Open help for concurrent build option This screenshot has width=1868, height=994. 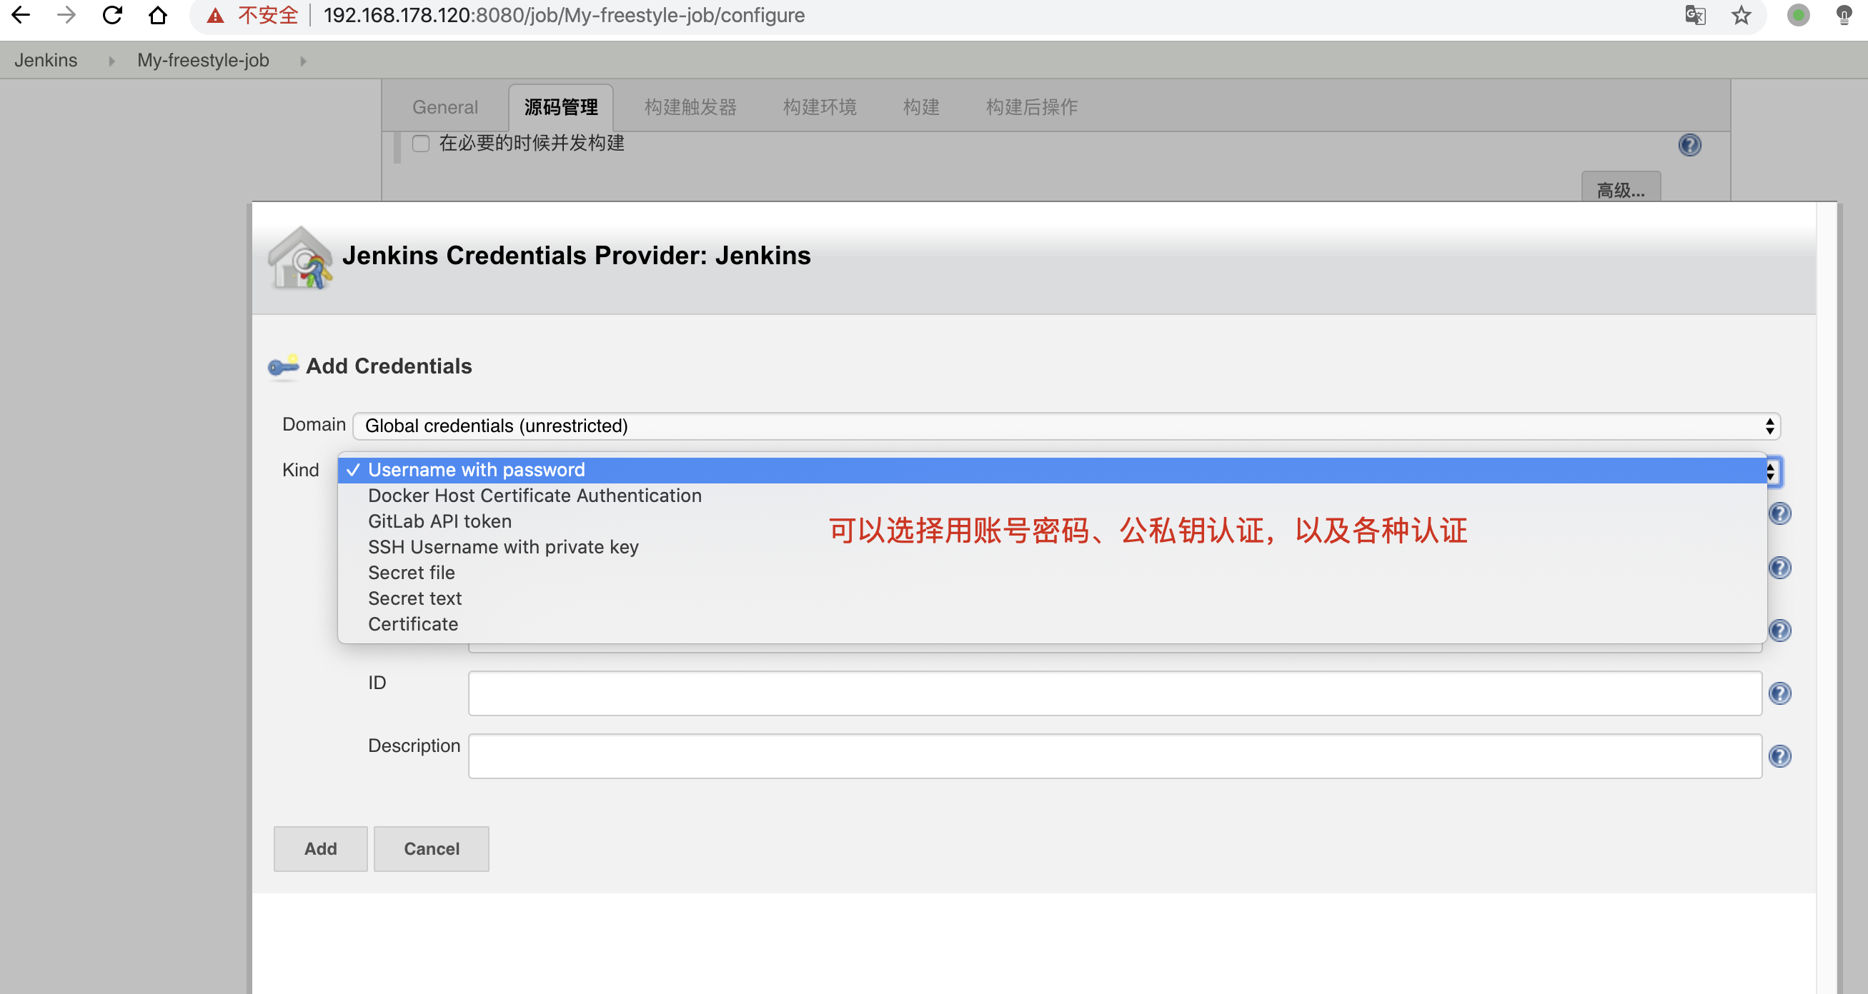tap(1689, 145)
